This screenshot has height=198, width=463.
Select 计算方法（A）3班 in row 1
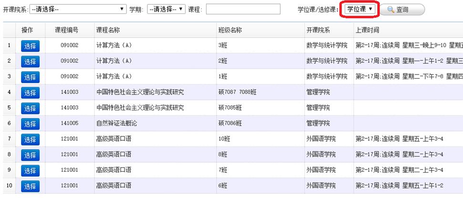[30, 46]
